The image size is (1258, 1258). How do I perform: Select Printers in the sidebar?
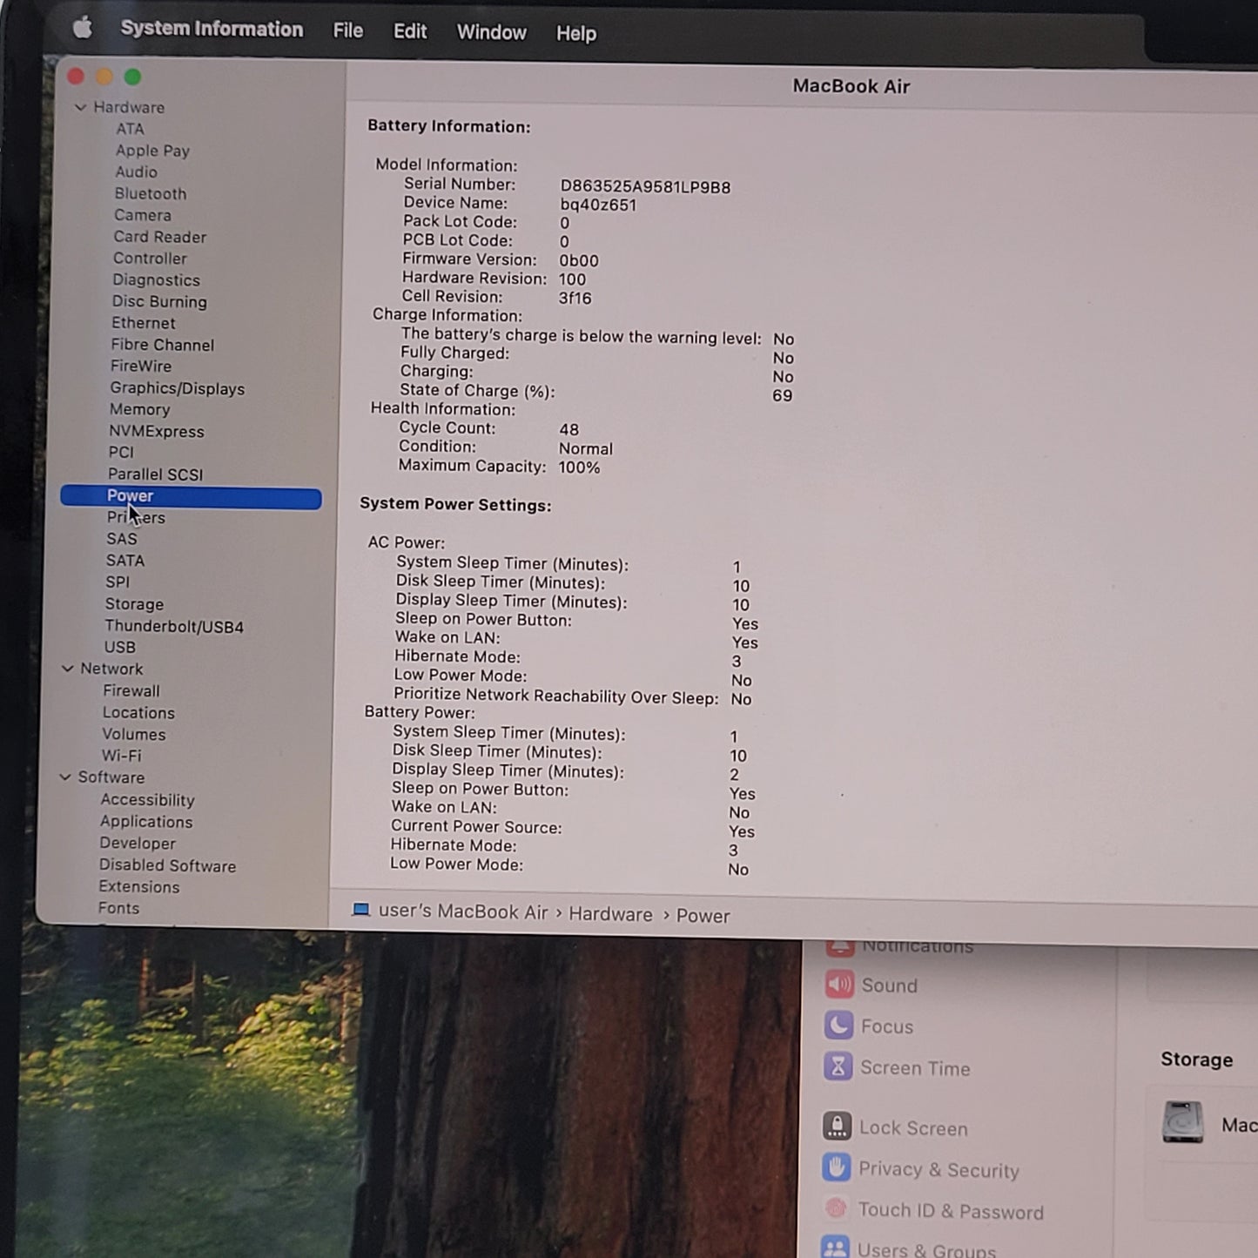pos(136,517)
